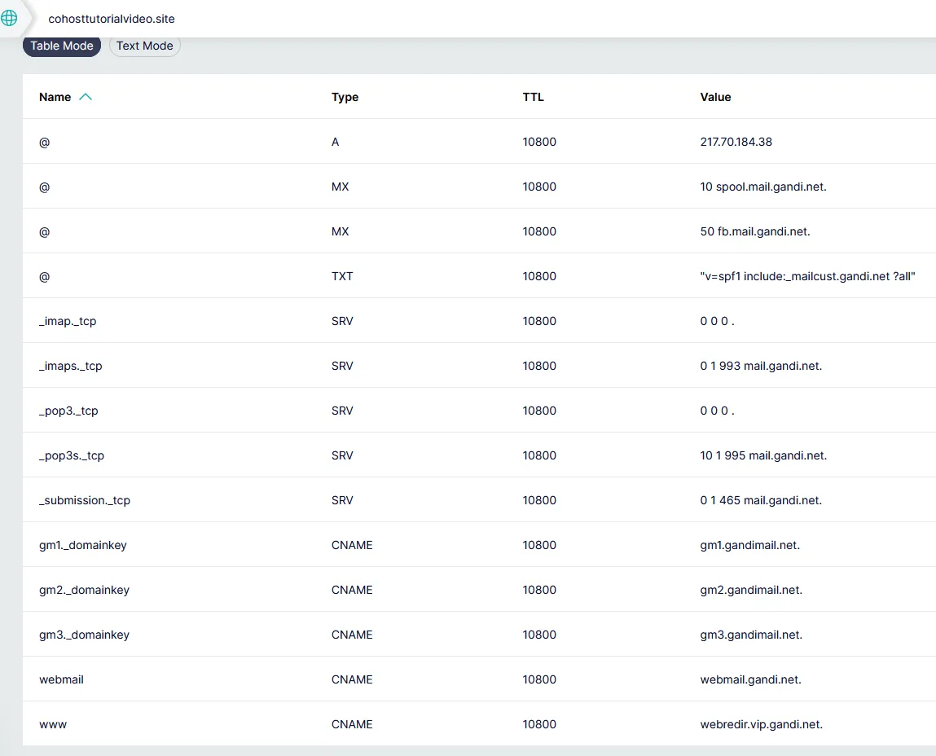The image size is (936, 756).
Task: Click the domain name cohosttutorialvideo.site
Action: pyautogui.click(x=112, y=18)
